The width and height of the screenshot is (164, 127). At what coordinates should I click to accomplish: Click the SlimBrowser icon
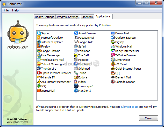pos(113,59)
